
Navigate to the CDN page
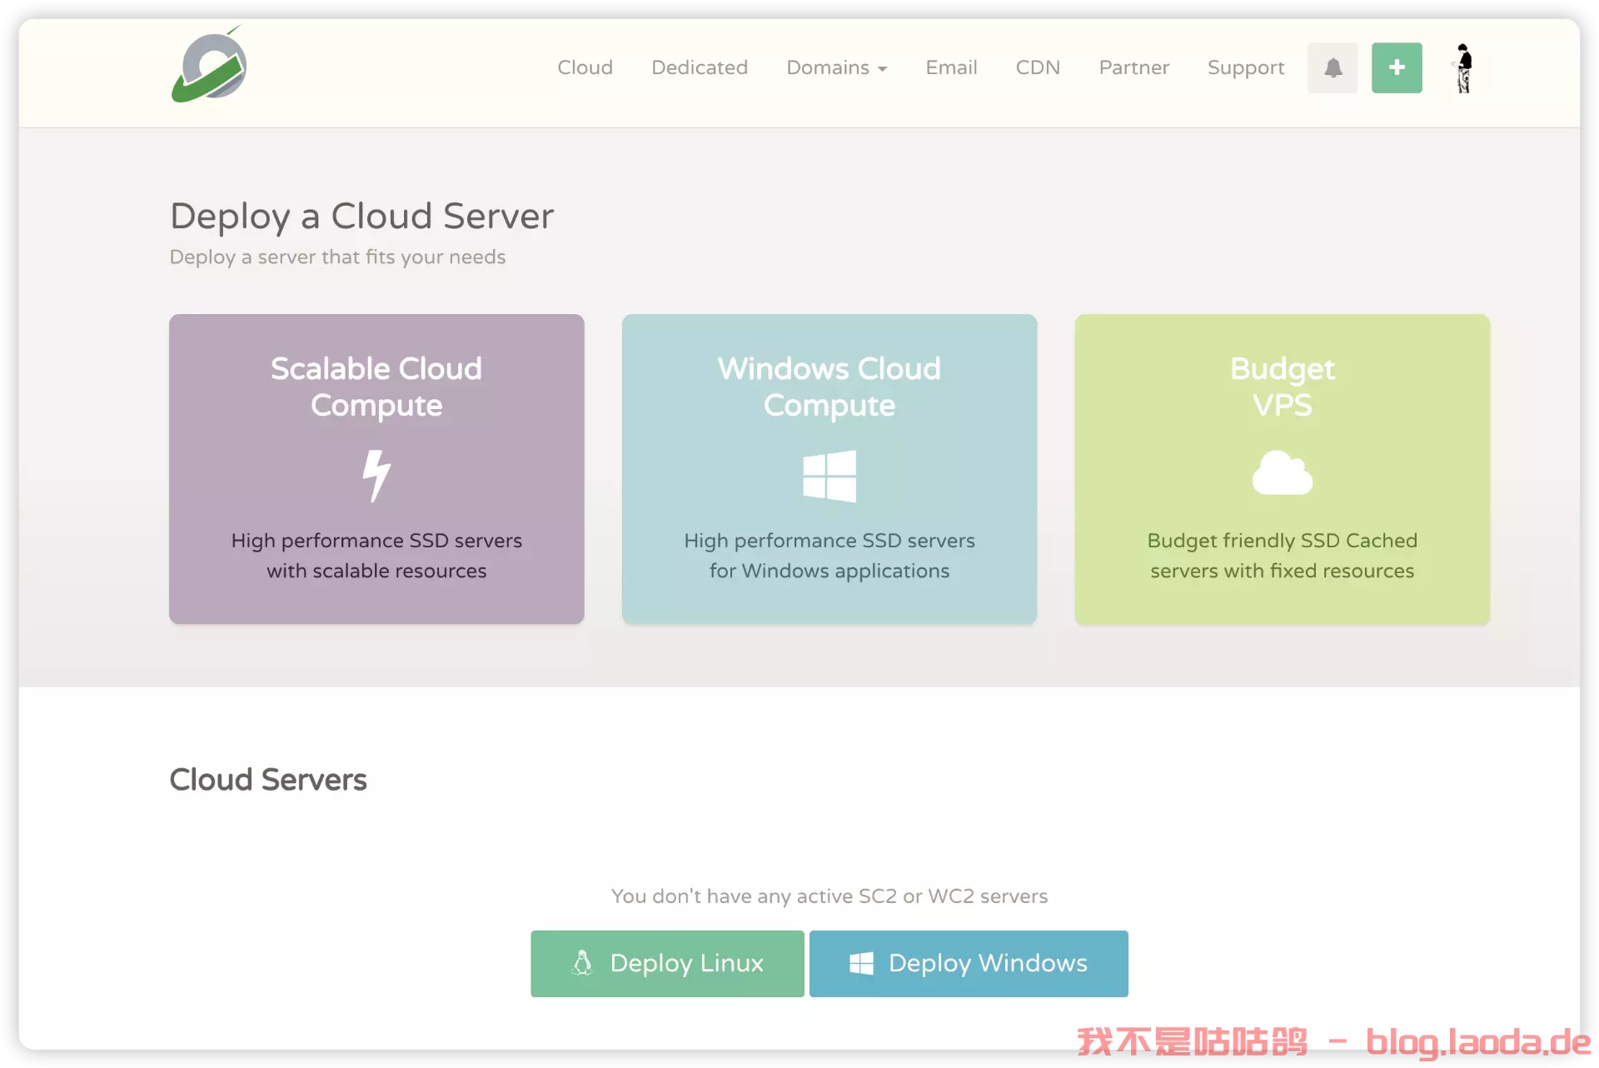pyautogui.click(x=1038, y=67)
